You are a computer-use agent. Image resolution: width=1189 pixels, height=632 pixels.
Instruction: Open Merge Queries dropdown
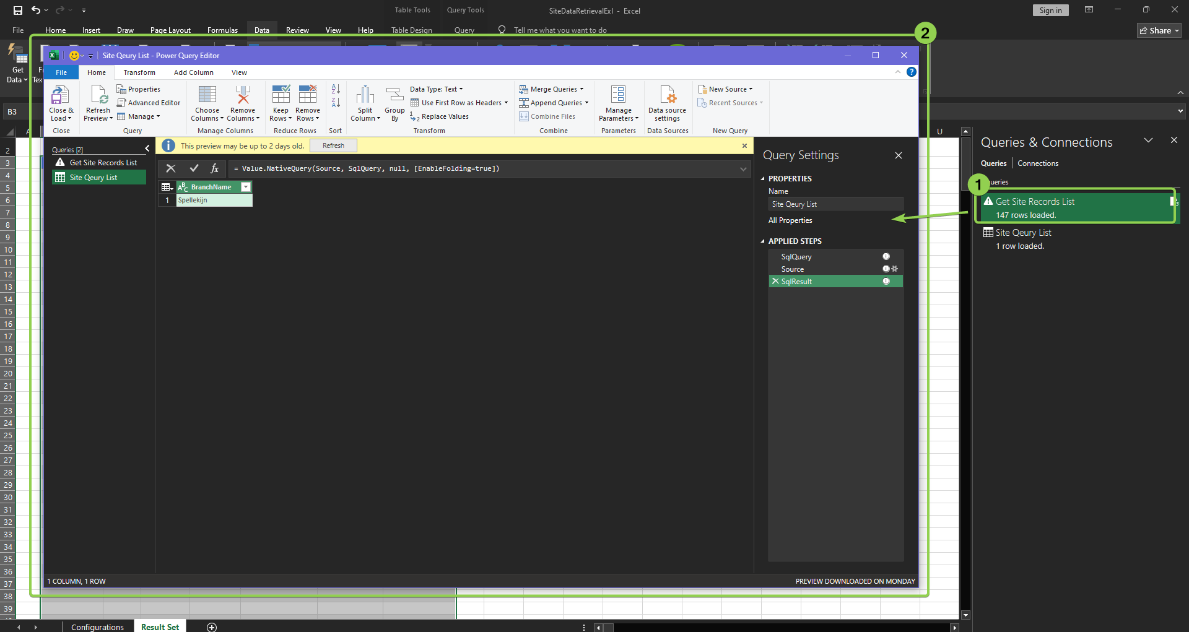tap(551, 89)
